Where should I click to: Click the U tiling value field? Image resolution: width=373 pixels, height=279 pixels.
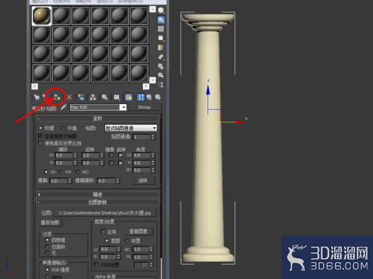click(x=90, y=155)
